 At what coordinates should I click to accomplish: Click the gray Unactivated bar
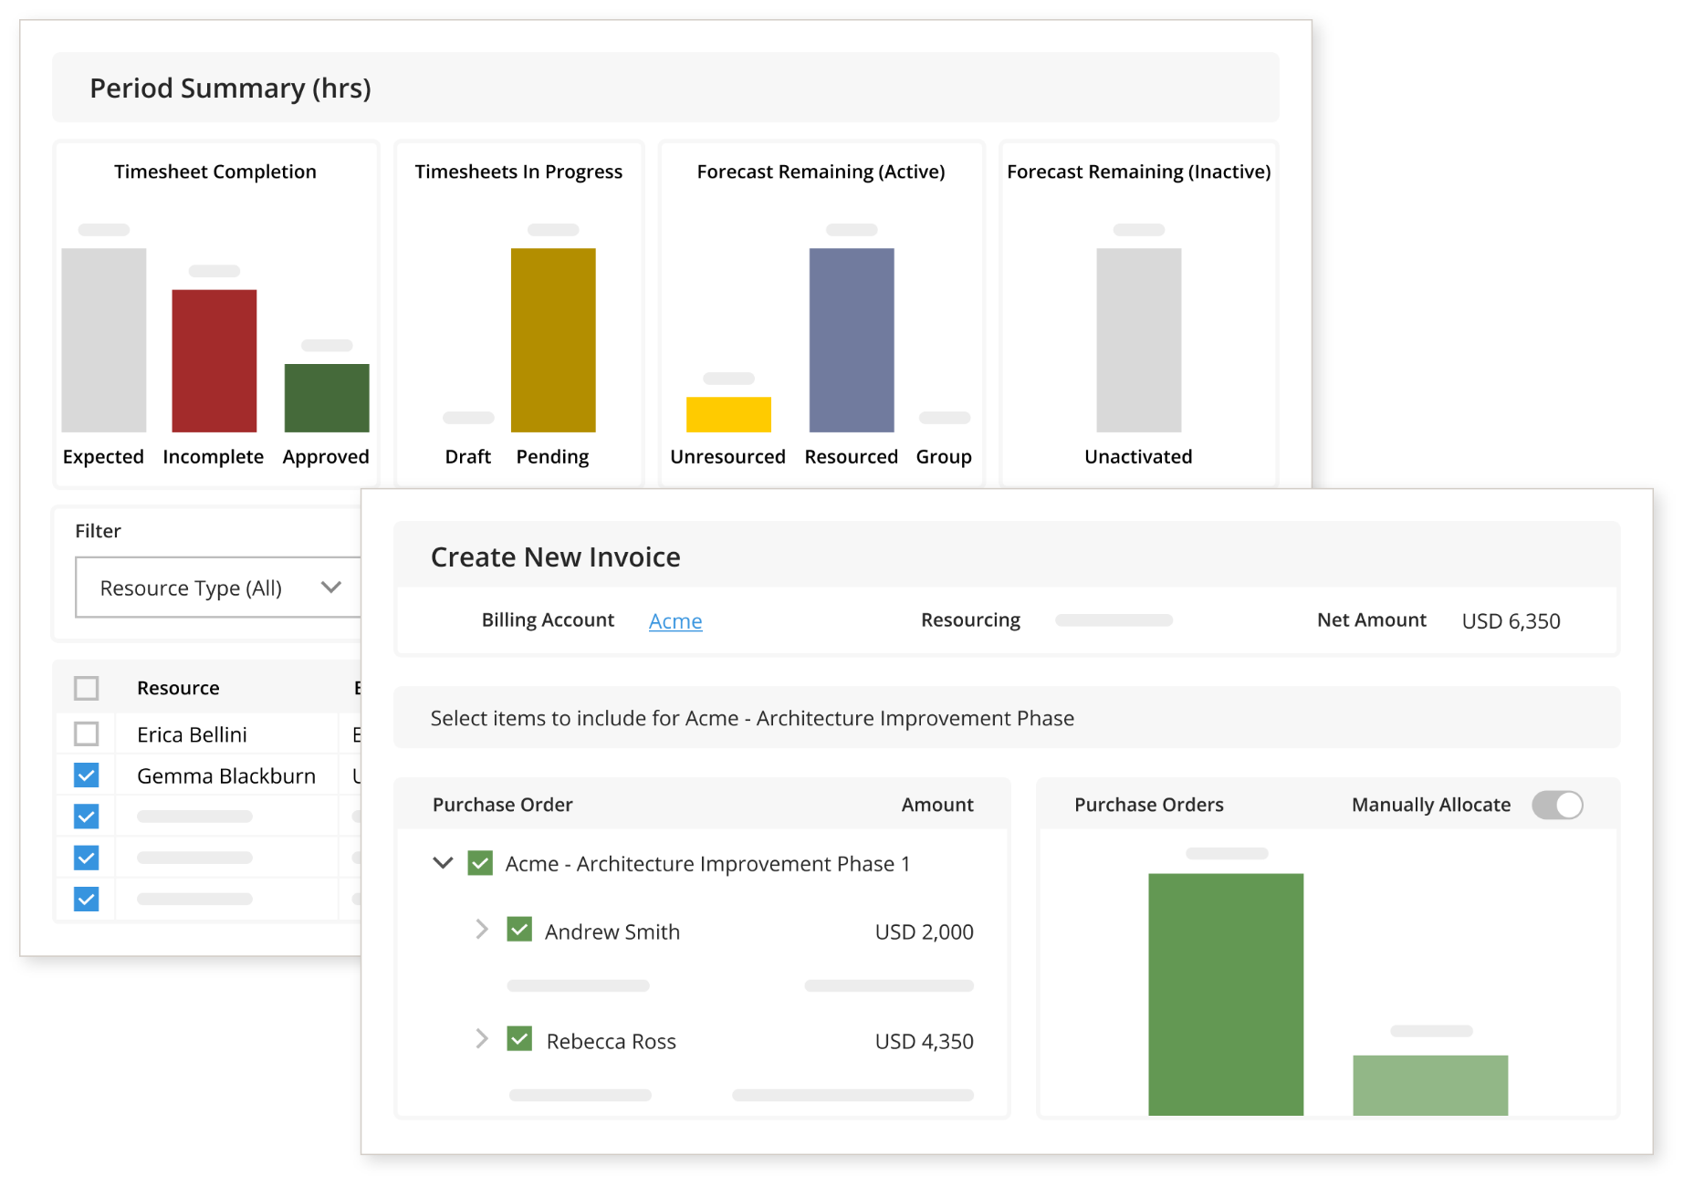click(1139, 340)
